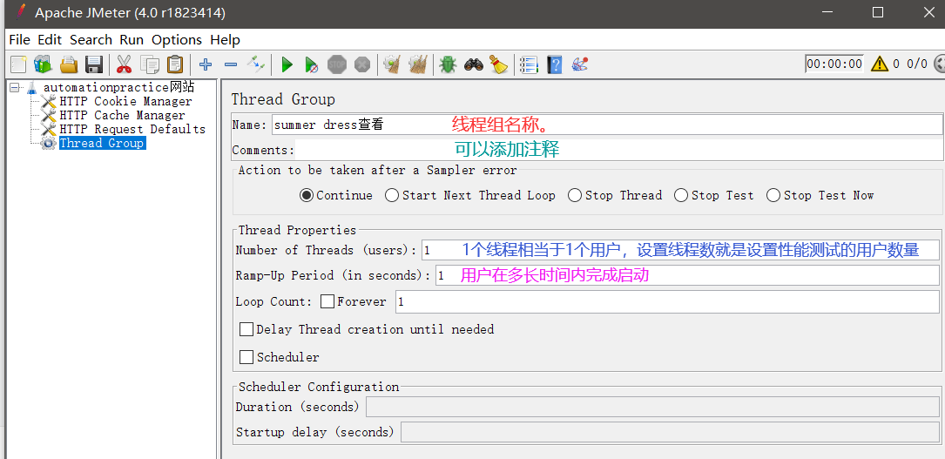The image size is (945, 459).
Task: Clear all results with double broom
Action: pos(418,64)
